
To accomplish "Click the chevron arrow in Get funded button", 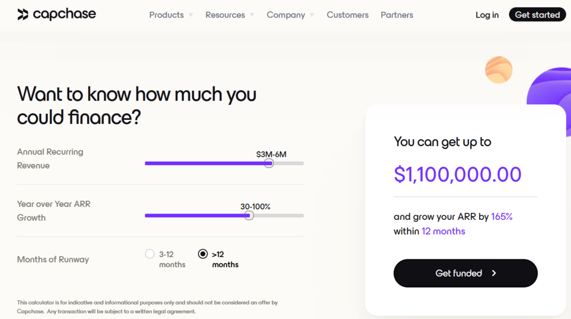I will [x=494, y=273].
